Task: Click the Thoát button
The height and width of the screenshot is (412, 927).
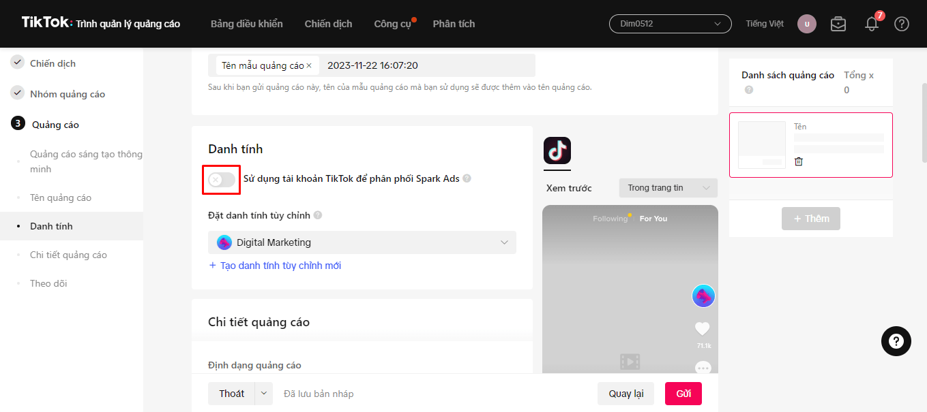Action: (232, 394)
